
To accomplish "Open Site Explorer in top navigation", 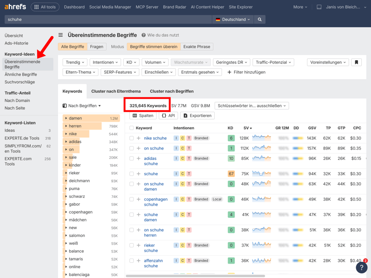I will pos(241,7).
